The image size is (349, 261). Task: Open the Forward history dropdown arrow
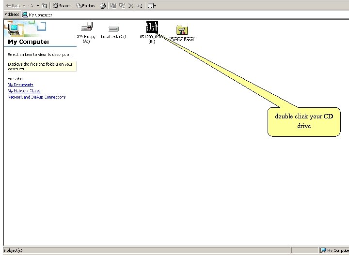38,6
